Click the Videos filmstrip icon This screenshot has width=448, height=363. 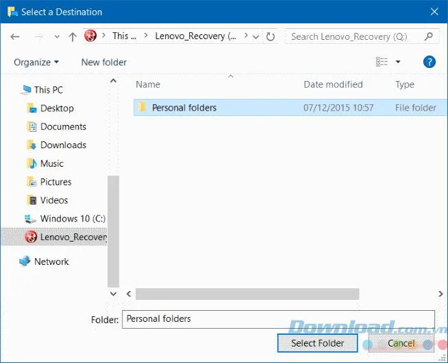click(32, 200)
